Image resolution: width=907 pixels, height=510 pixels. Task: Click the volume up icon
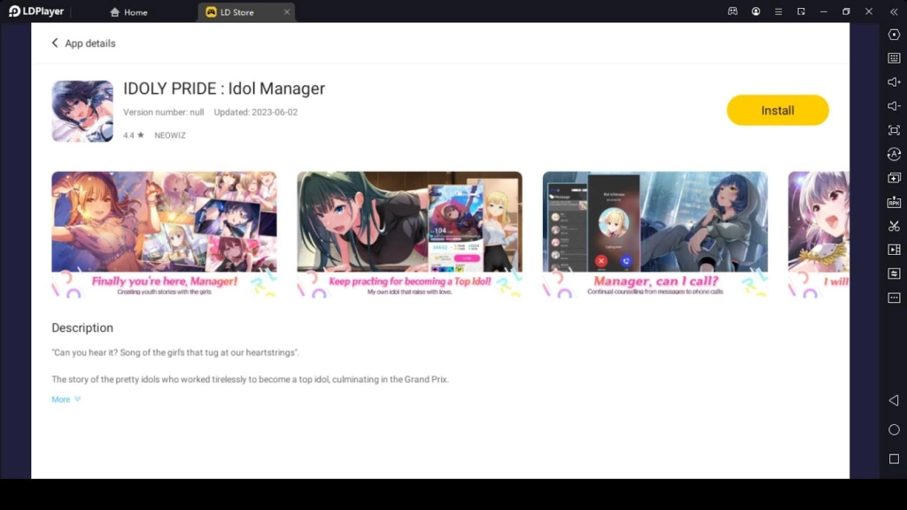point(894,82)
